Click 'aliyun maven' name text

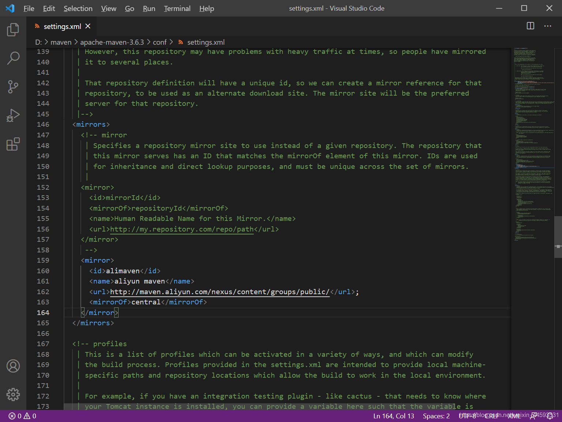point(139,281)
